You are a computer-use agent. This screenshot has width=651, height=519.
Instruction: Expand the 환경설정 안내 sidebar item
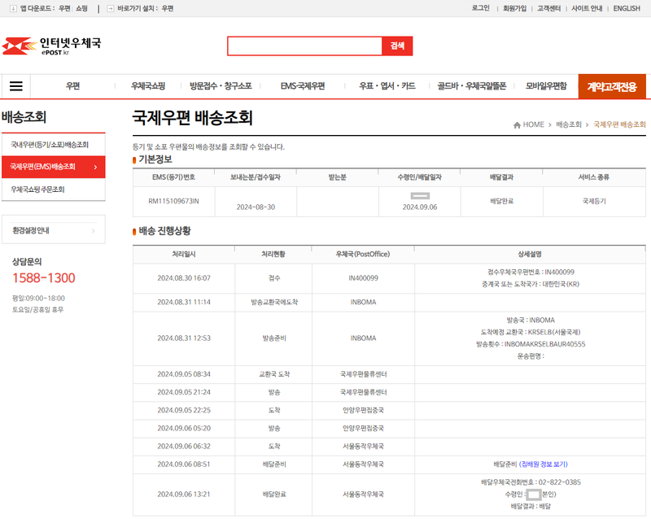click(x=53, y=230)
